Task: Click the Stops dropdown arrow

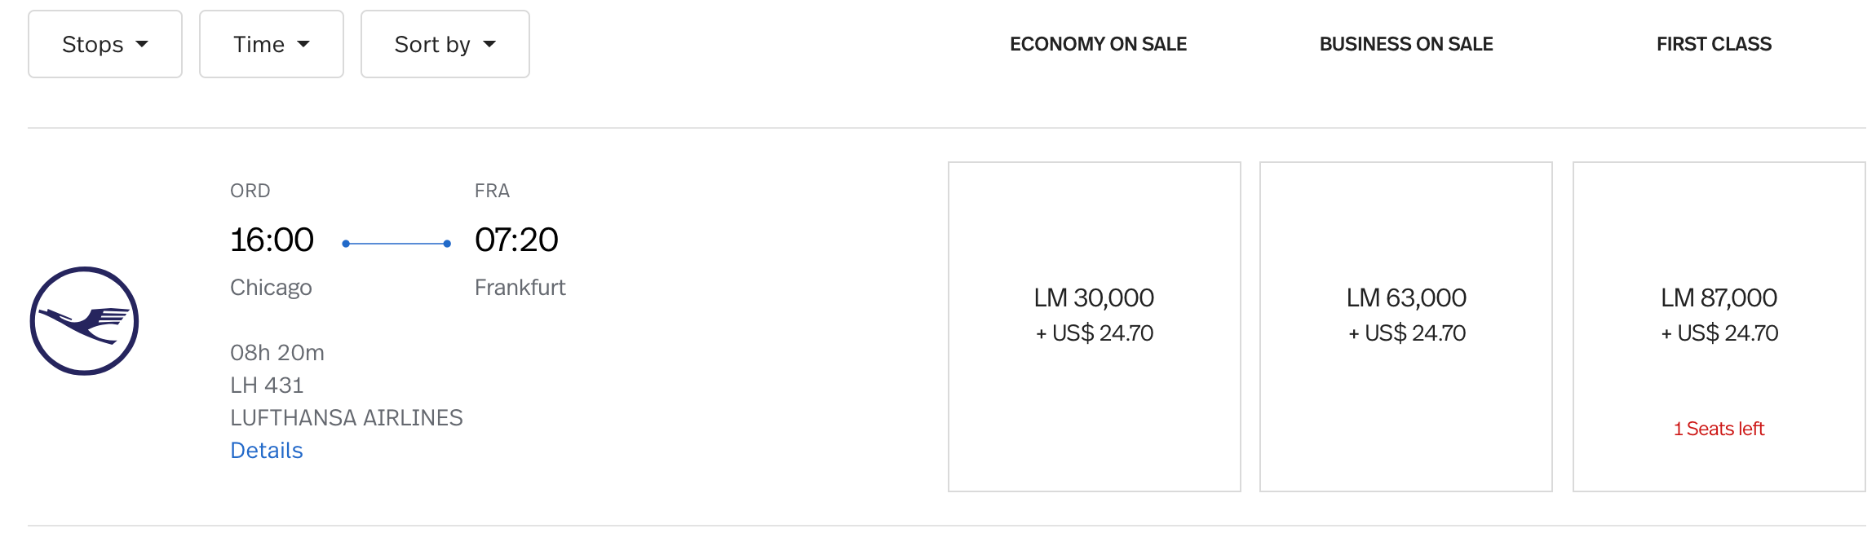Action: [143, 44]
